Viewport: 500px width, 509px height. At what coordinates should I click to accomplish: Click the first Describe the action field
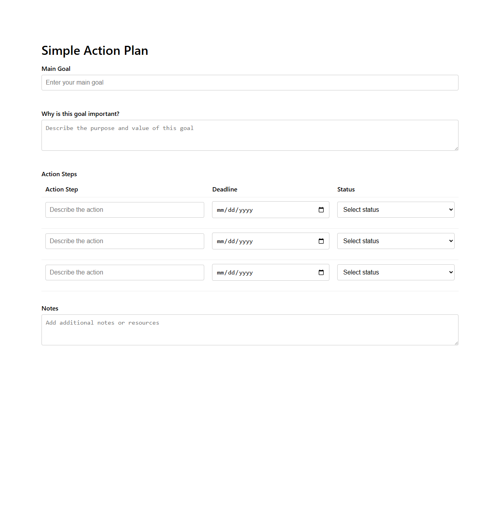coord(124,209)
